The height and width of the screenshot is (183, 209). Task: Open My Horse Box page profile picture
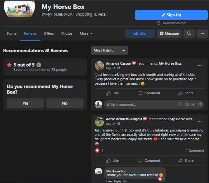click(19, 9)
